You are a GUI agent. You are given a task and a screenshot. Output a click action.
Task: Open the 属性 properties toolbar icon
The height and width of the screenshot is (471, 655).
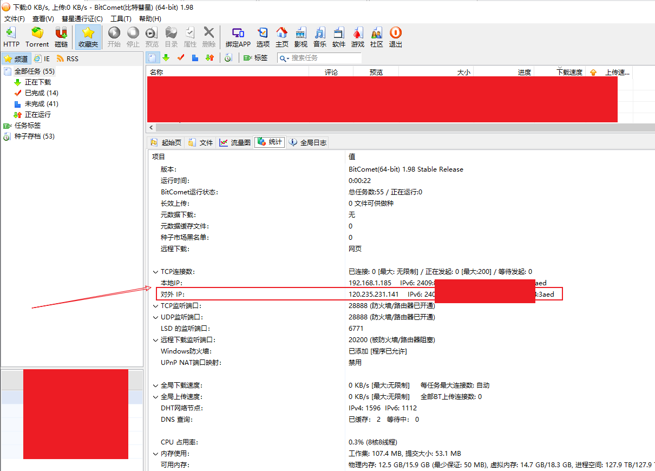[x=190, y=37]
